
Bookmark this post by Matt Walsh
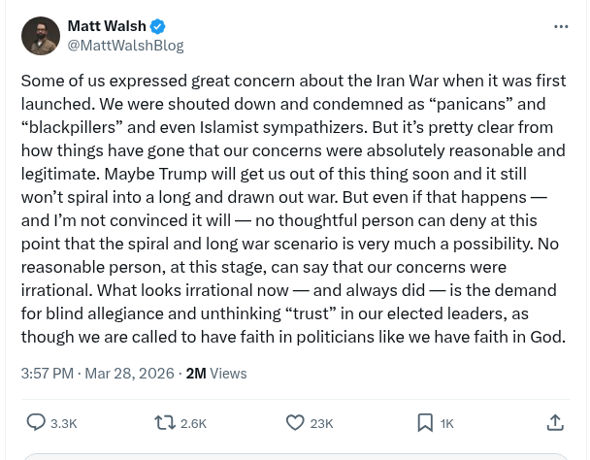coord(424,422)
